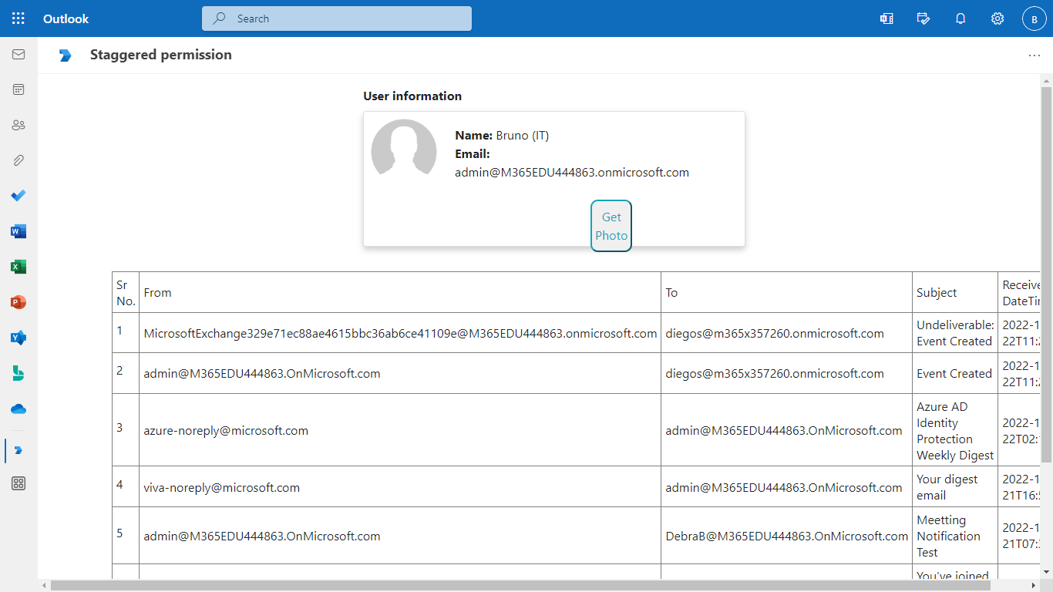Image resolution: width=1053 pixels, height=592 pixels.
Task: Open My Day icon in header
Action: click(x=923, y=18)
